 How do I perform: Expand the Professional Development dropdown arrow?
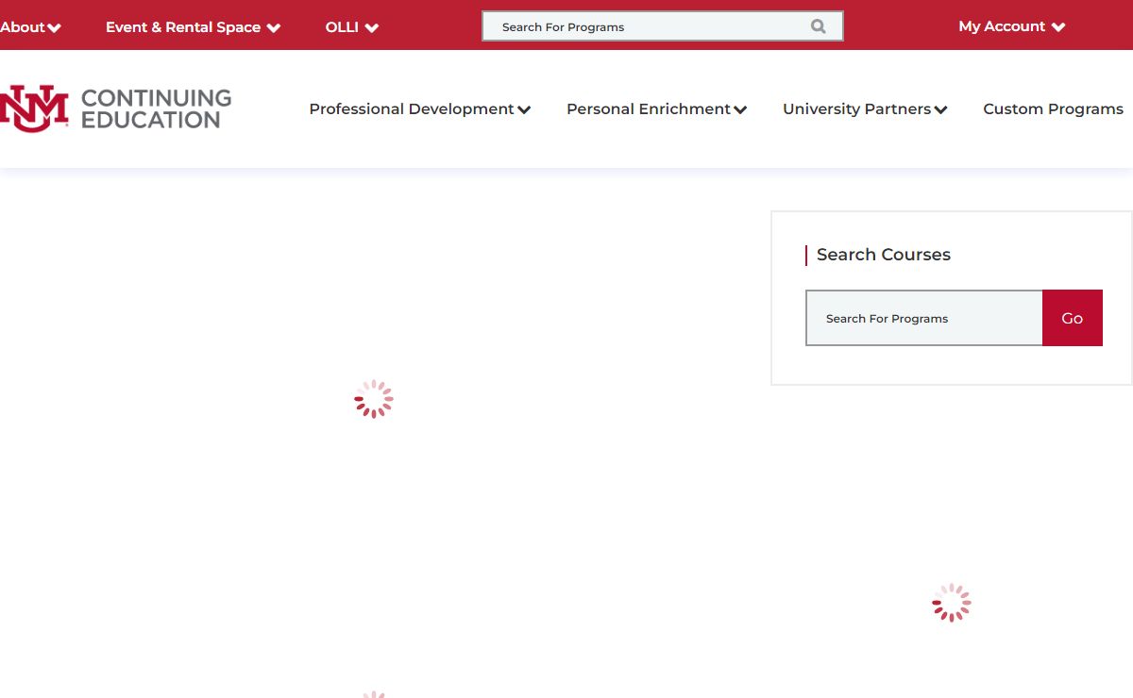pos(524,110)
